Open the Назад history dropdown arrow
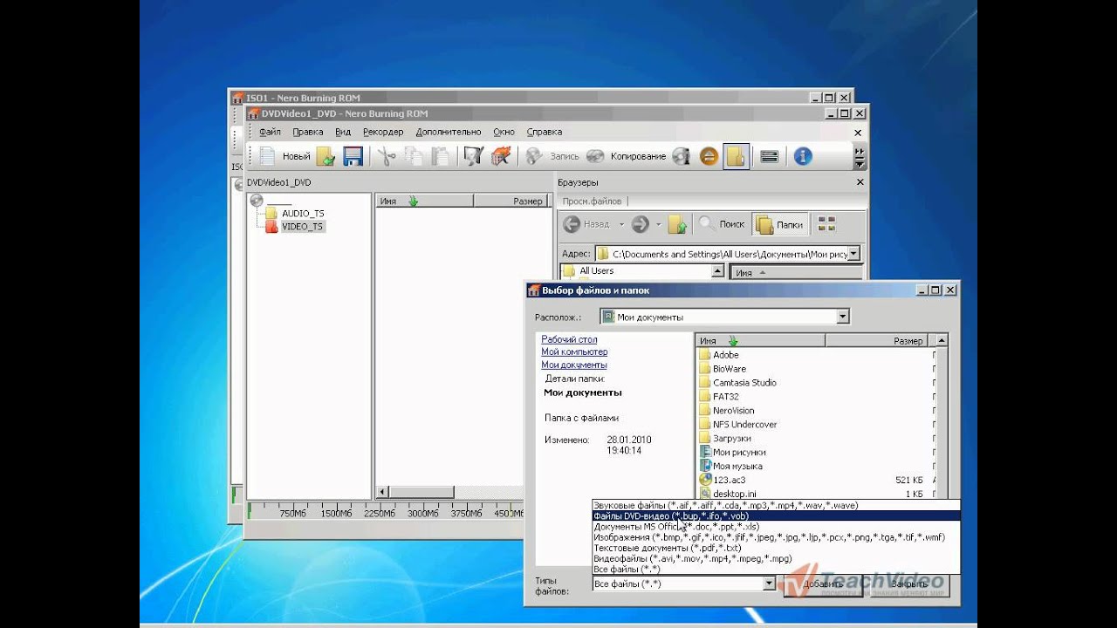 click(x=621, y=224)
